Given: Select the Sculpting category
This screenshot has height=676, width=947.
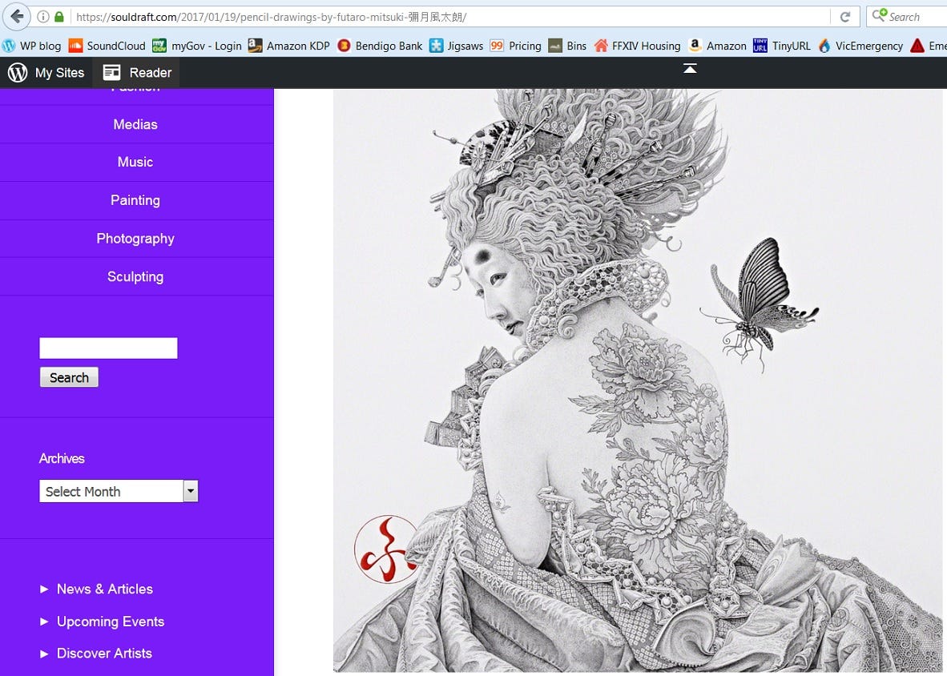Looking at the screenshot, I should 135,276.
